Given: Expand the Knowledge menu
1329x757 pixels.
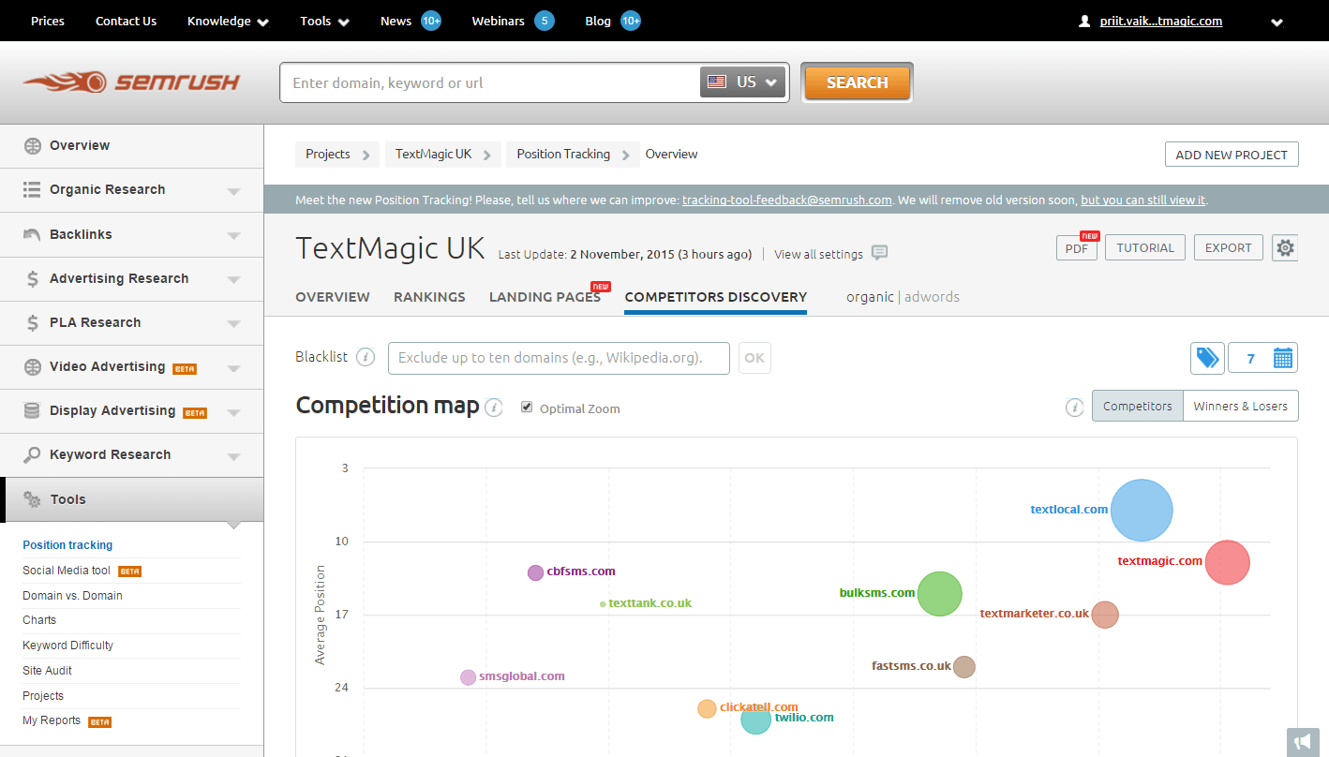Looking at the screenshot, I should tap(228, 21).
